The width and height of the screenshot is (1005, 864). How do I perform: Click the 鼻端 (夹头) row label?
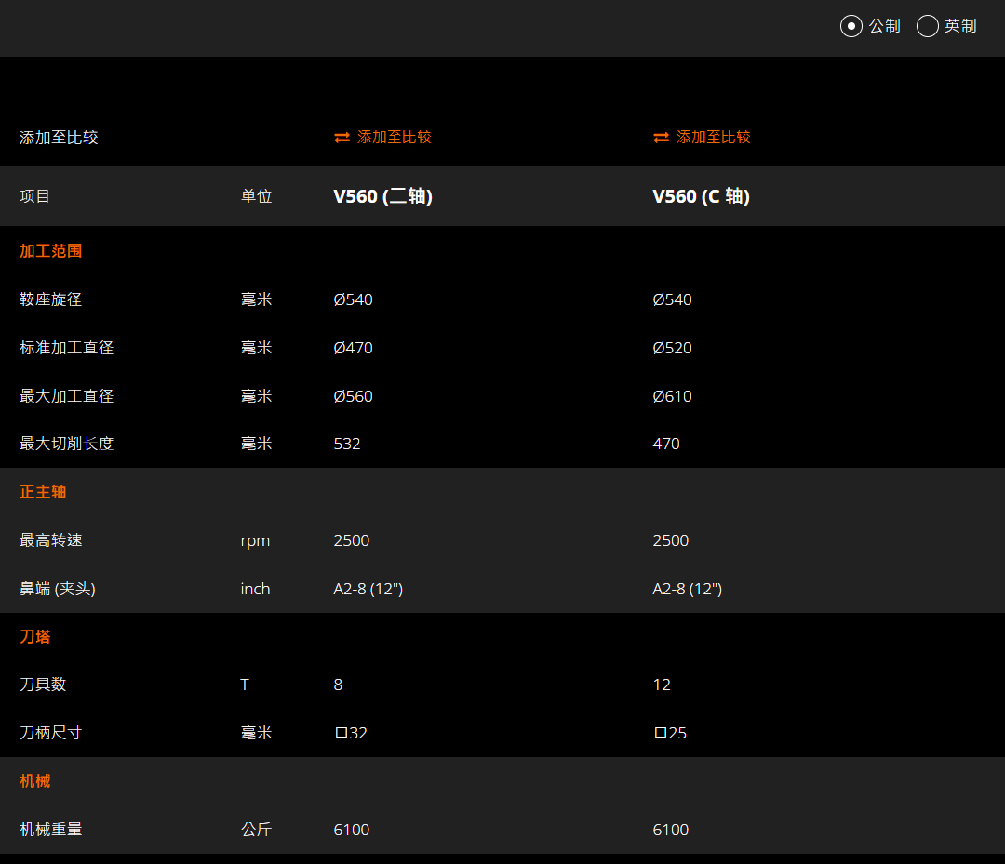click(58, 589)
